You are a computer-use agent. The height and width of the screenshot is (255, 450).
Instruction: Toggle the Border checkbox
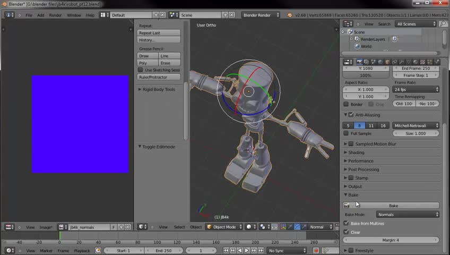pyautogui.click(x=346, y=104)
